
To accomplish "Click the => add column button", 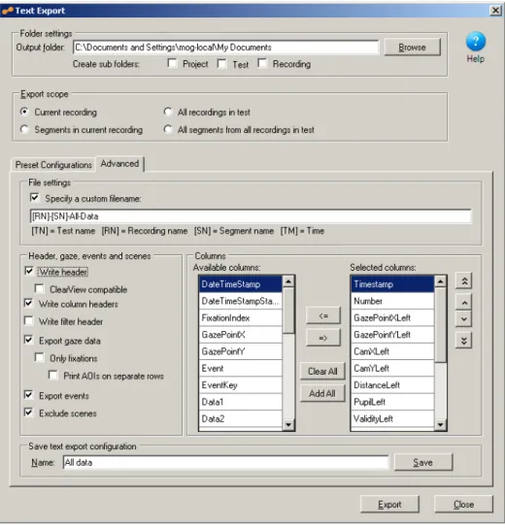I will tap(323, 338).
